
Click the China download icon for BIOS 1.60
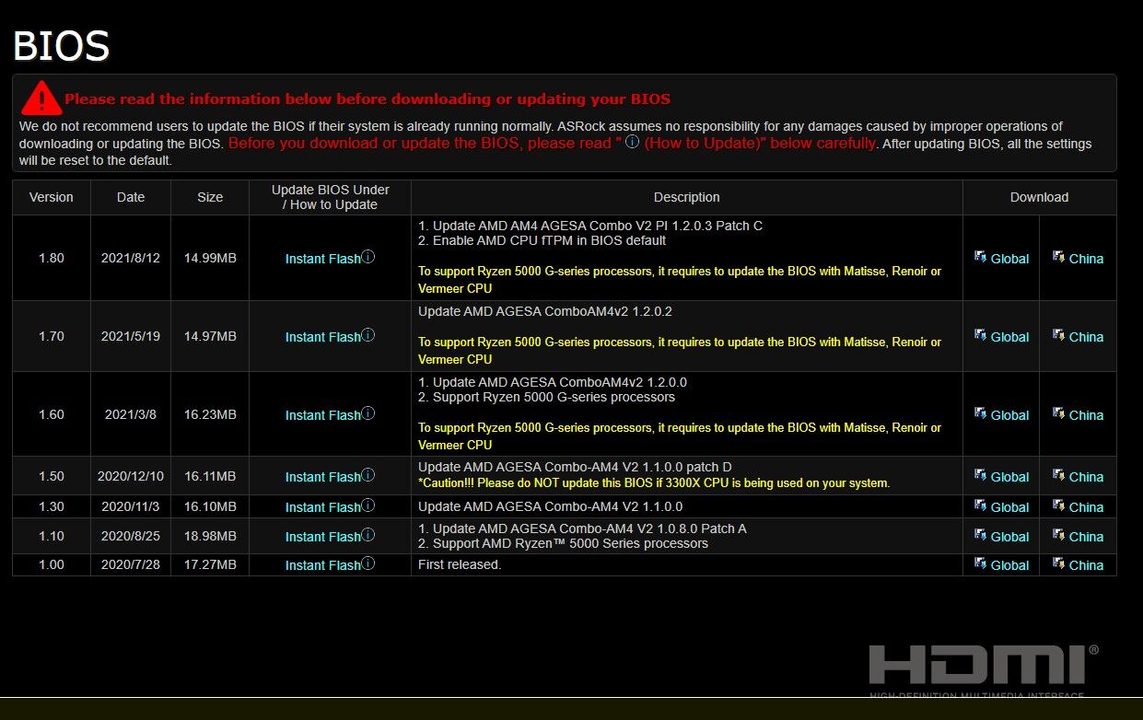tap(1058, 413)
